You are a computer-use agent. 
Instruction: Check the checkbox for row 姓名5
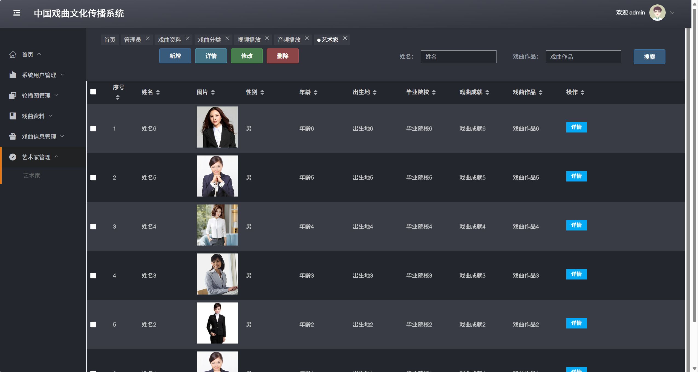(93, 177)
